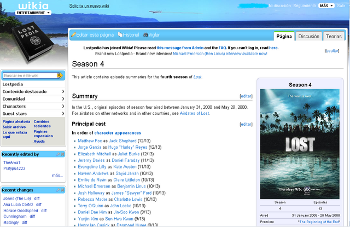Close the 'Recently edited by' widget
The image size is (350, 227).
63,154
